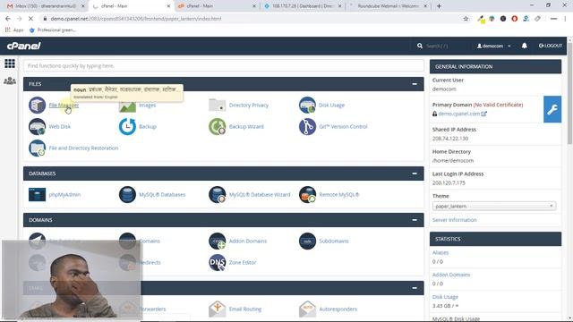573x322 pixels.
Task: Click the Backup Wizard text link
Action: coord(246,127)
